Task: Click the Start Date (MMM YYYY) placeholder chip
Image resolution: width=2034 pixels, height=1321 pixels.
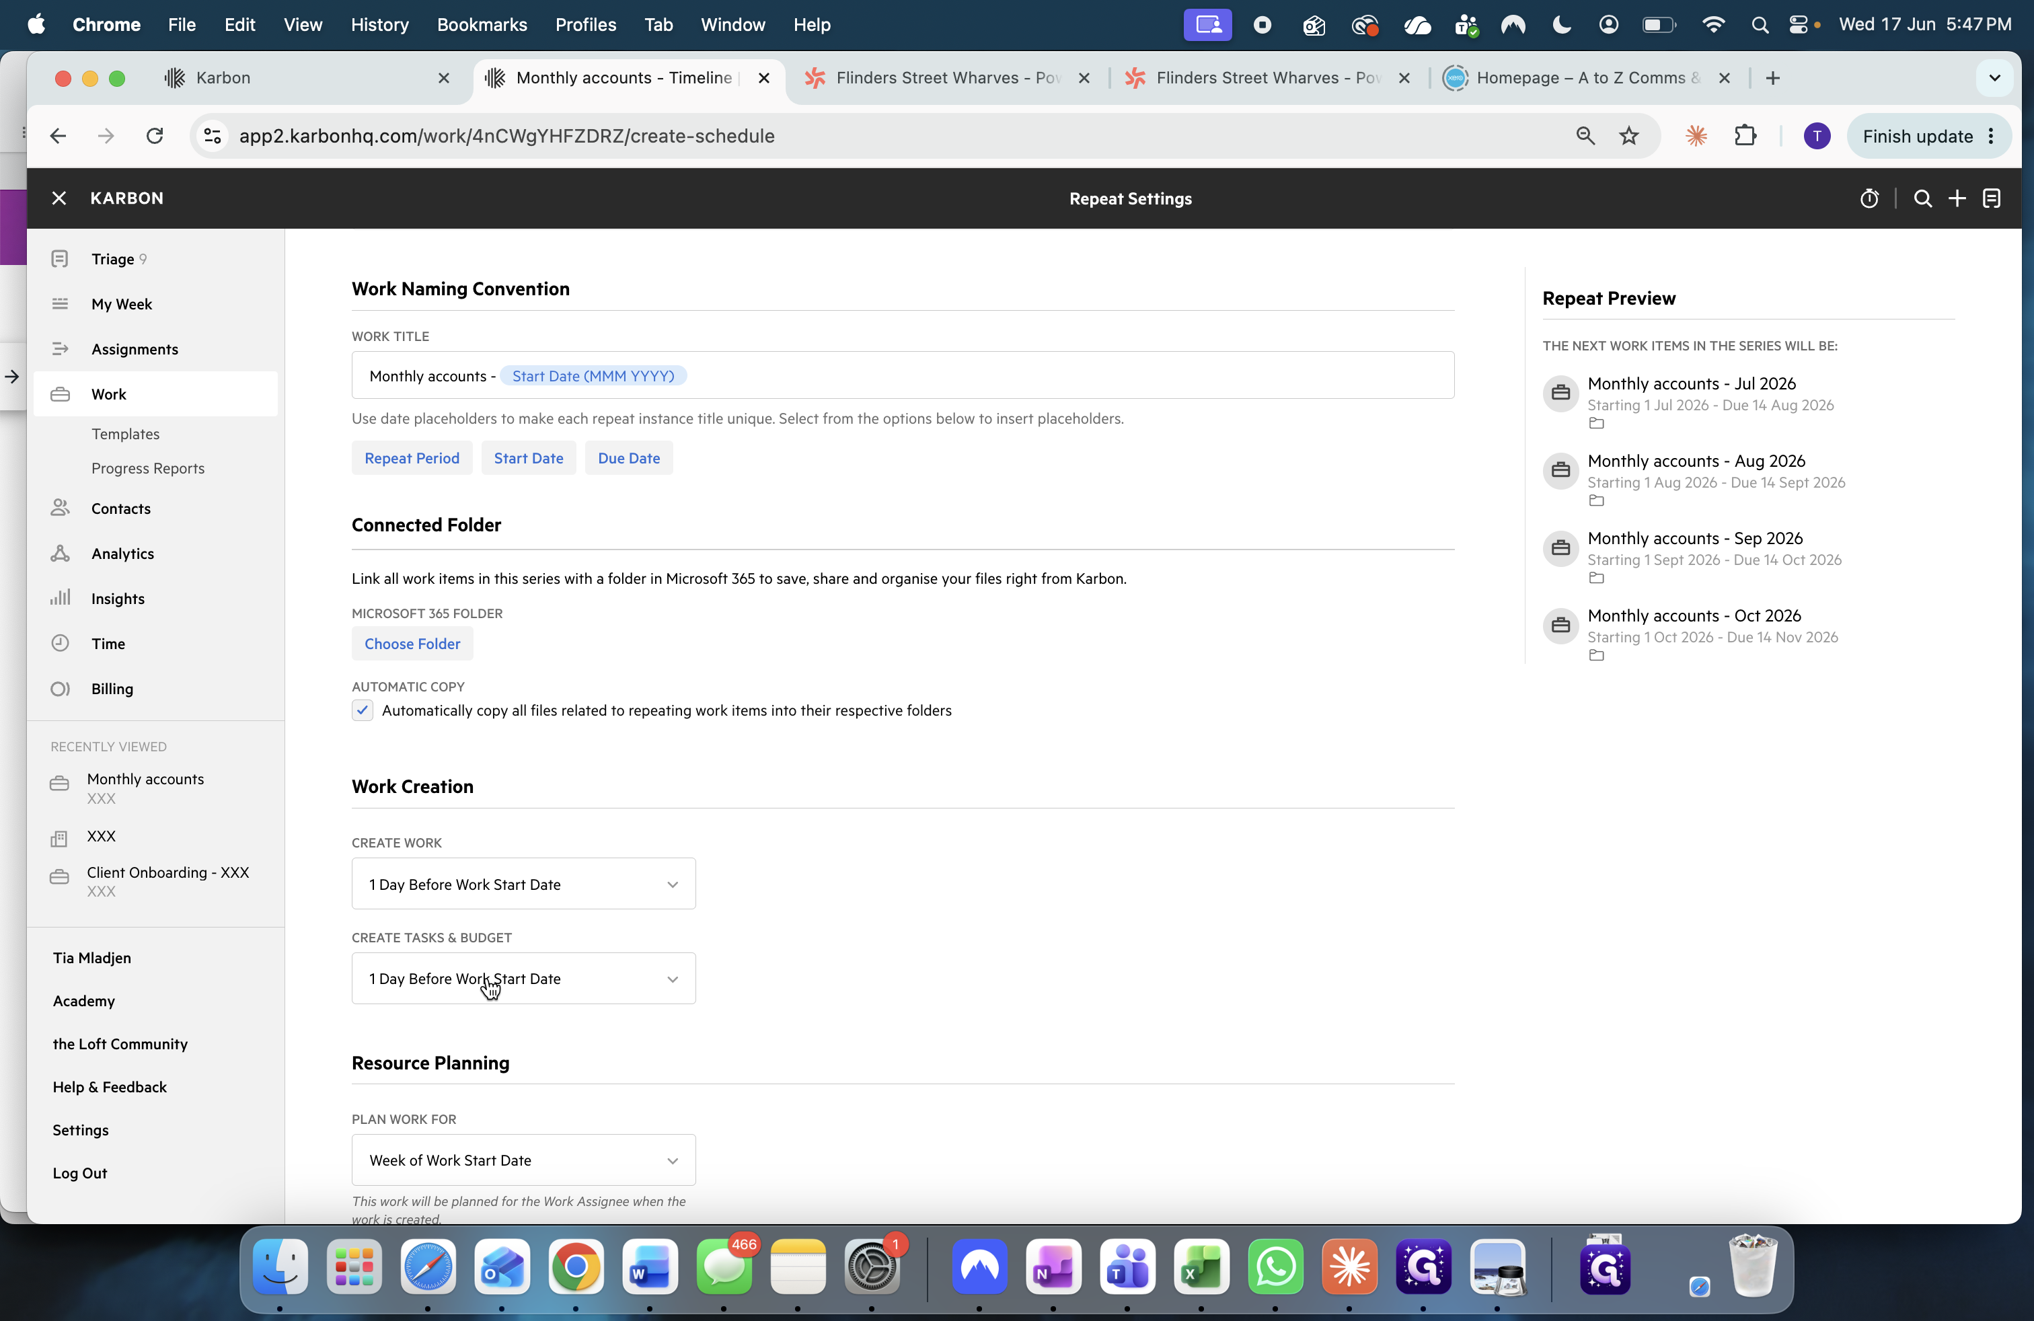Action: click(593, 376)
